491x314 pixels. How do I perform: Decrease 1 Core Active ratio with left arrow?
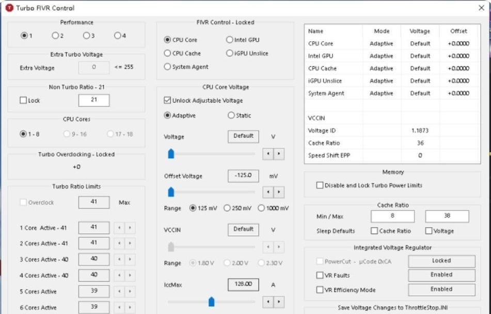pyautogui.click(x=119, y=228)
